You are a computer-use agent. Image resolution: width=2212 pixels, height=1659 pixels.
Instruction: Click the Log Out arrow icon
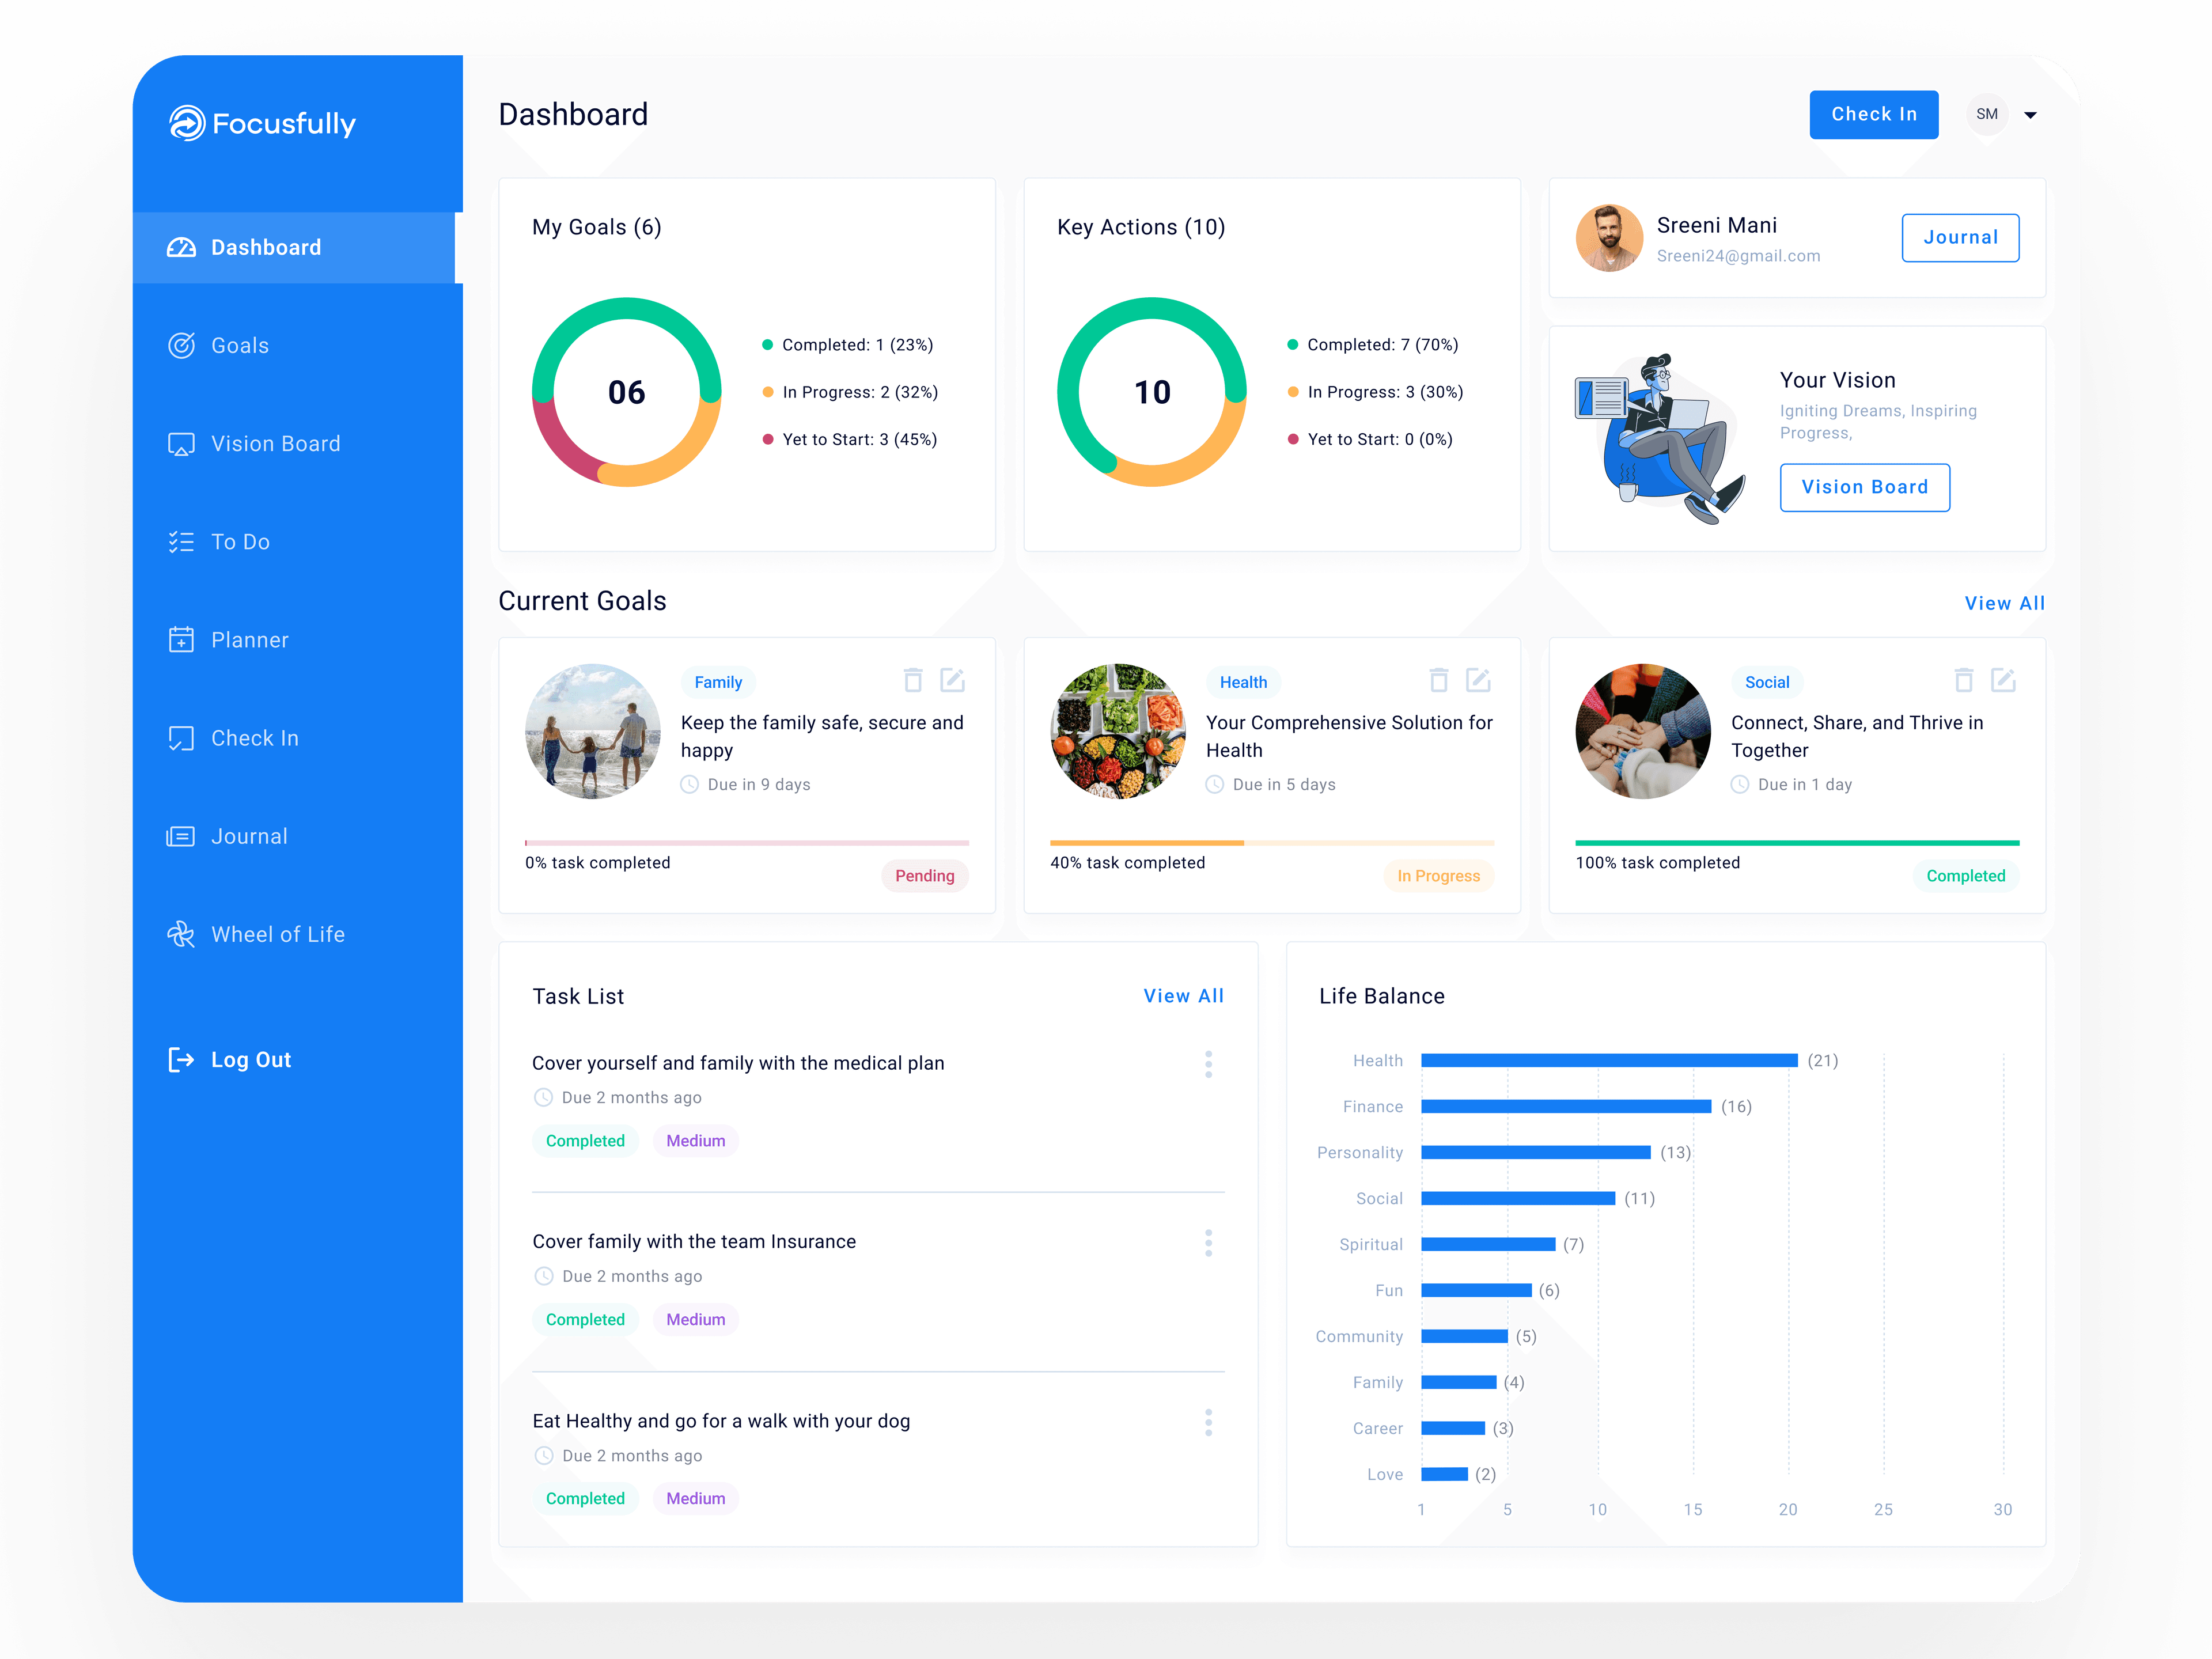click(181, 1060)
